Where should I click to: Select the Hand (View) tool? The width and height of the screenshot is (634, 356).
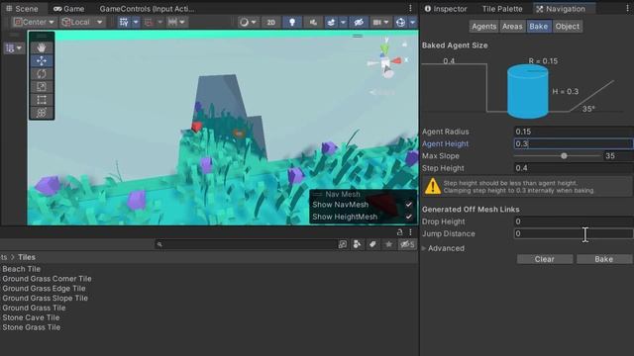click(x=42, y=47)
